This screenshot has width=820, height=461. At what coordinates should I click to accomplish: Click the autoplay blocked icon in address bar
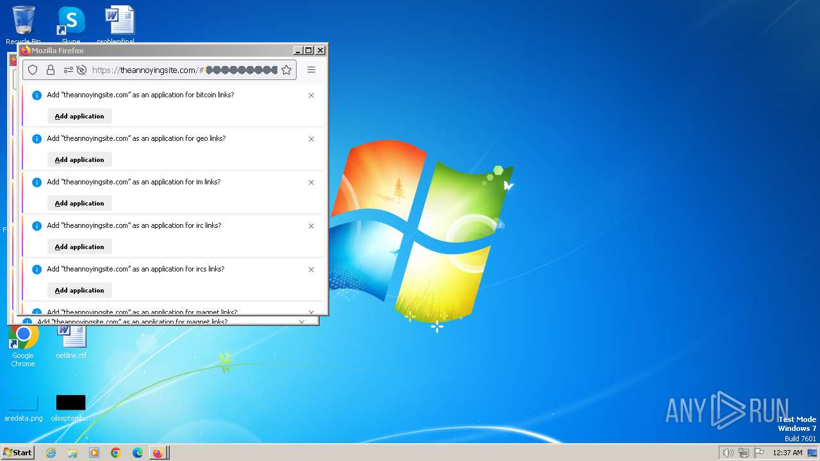81,70
